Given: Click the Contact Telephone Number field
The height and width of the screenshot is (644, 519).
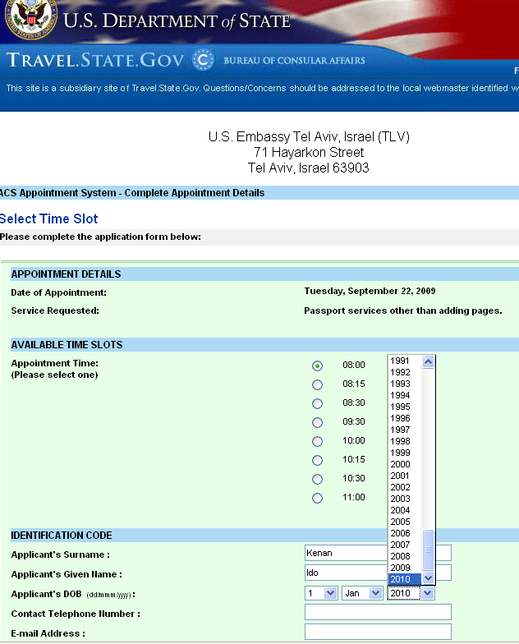Looking at the screenshot, I should (378, 612).
